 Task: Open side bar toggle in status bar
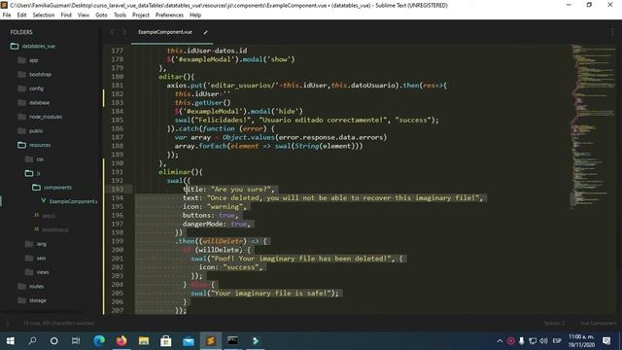point(8,323)
